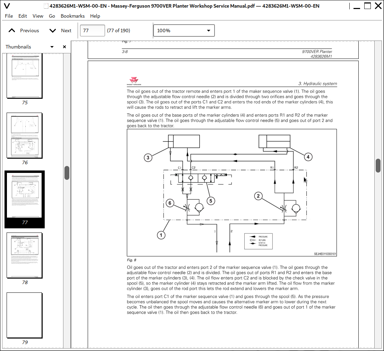The image size is (384, 351).
Task: Maximize the PDF viewer window
Action: pyautogui.click(x=368, y=6)
